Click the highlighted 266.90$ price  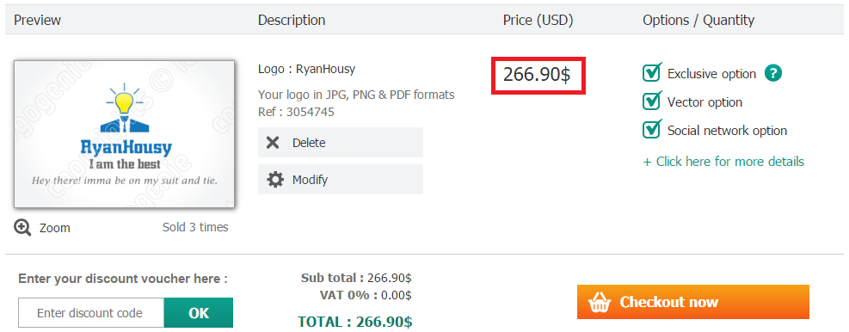click(x=538, y=75)
